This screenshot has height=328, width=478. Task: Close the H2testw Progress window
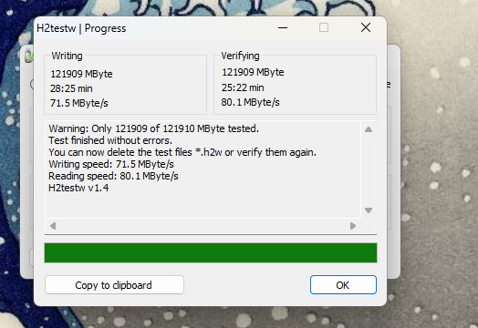coord(366,27)
